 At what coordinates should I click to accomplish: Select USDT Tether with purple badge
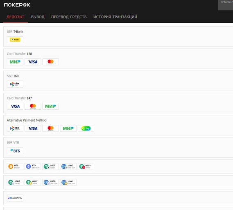[15, 182]
